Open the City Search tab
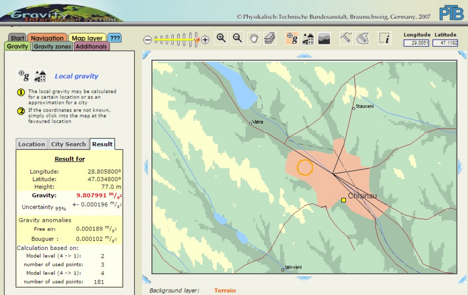The width and height of the screenshot is (468, 295). pyautogui.click(x=69, y=144)
